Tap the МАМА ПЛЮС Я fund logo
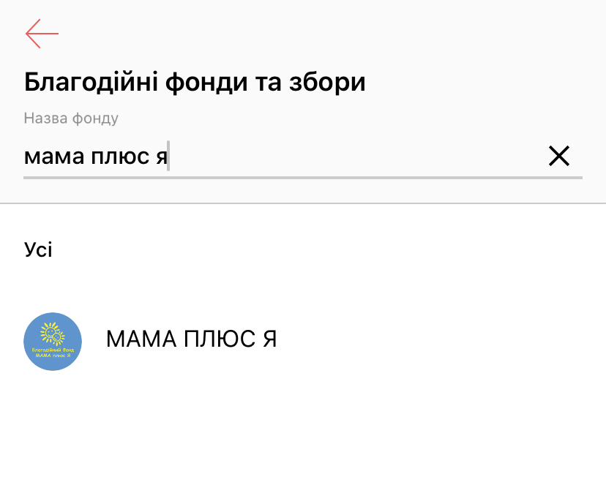The height and width of the screenshot is (485, 606). click(53, 342)
